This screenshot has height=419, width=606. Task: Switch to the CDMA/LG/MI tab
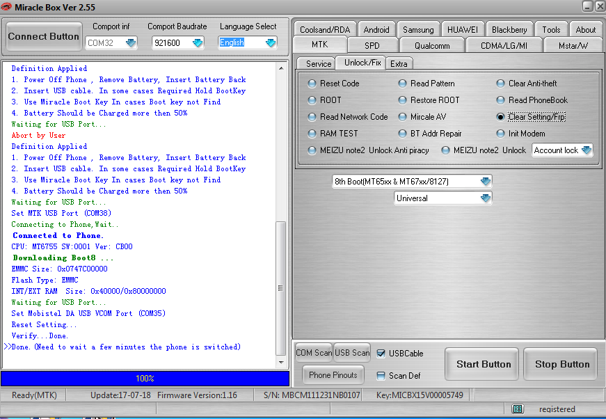[504, 46]
